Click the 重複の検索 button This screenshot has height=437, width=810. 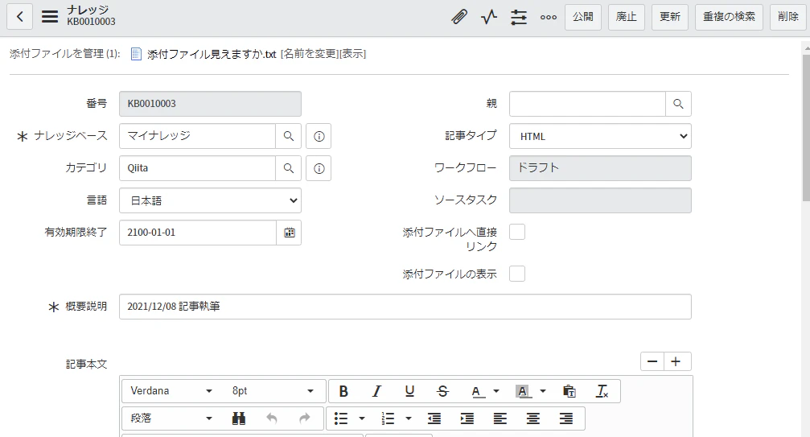(x=729, y=17)
